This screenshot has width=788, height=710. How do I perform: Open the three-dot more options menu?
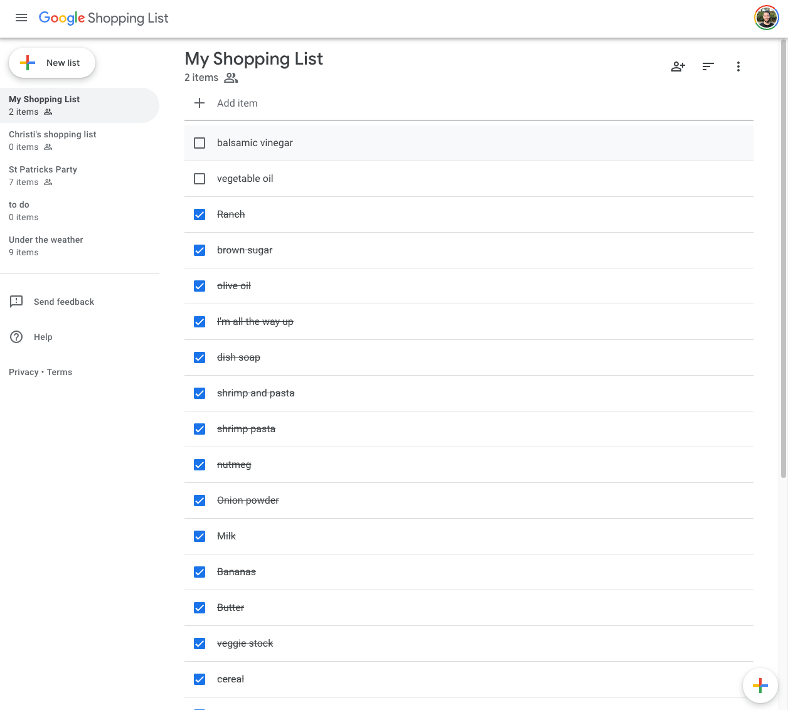pyautogui.click(x=738, y=66)
